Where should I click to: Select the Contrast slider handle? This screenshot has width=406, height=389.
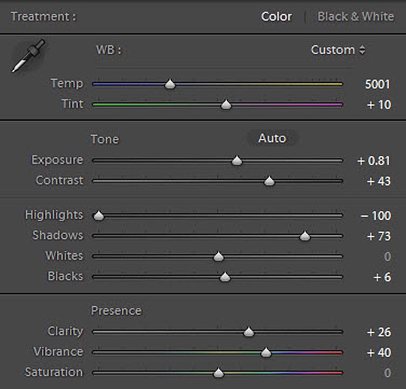tap(269, 181)
